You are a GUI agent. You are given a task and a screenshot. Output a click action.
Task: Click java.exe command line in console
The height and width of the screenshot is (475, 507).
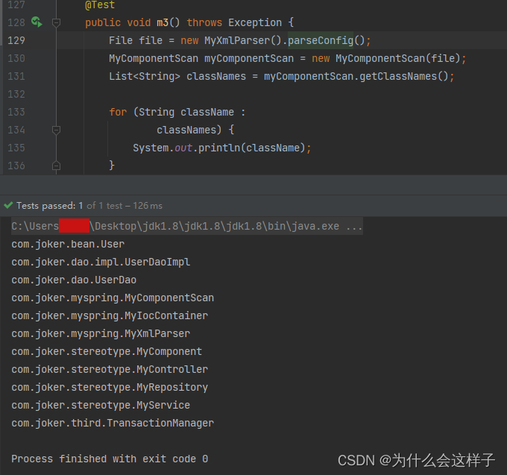click(x=187, y=226)
